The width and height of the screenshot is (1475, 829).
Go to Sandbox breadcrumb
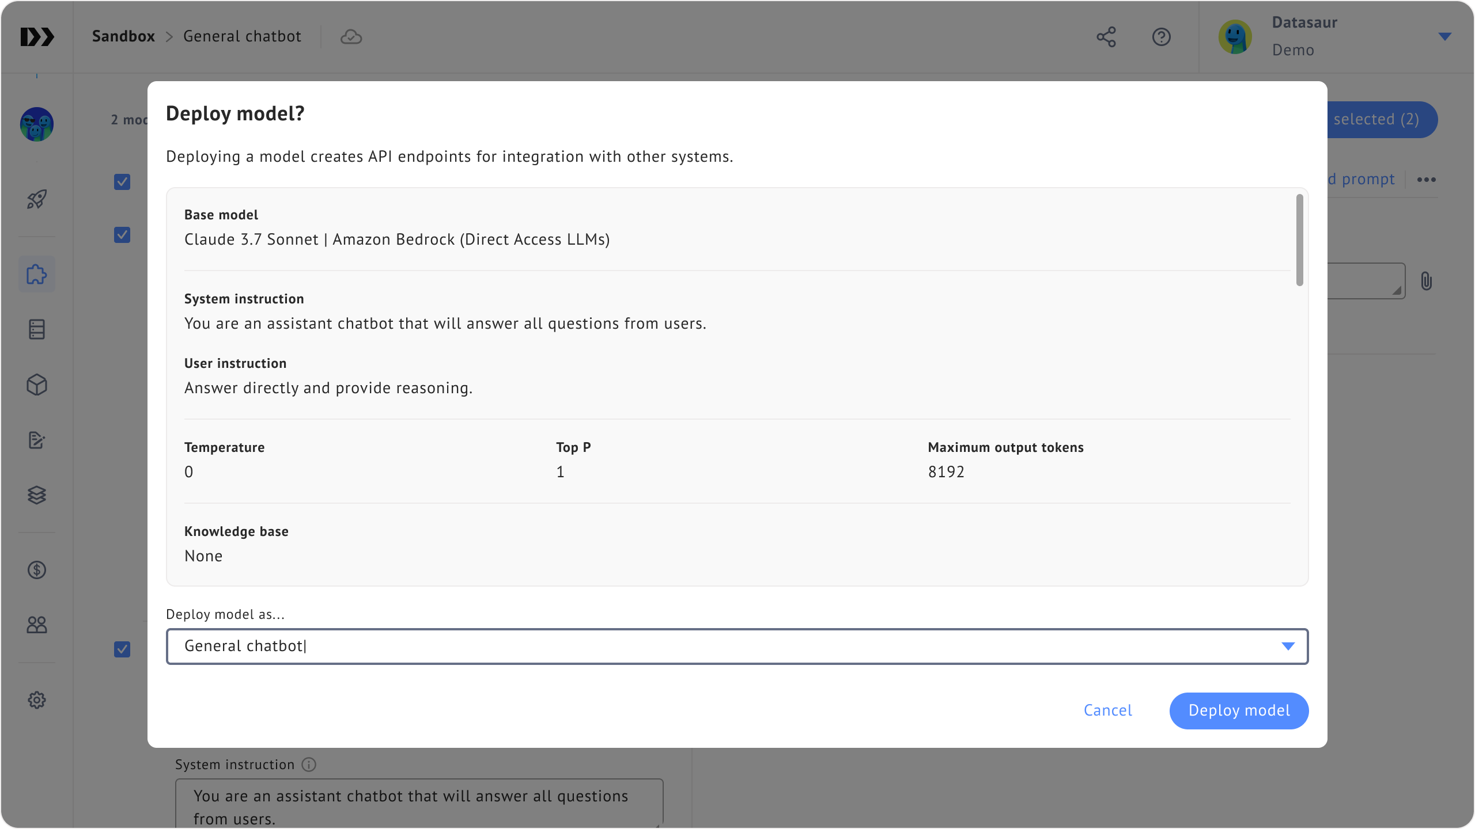coord(123,36)
